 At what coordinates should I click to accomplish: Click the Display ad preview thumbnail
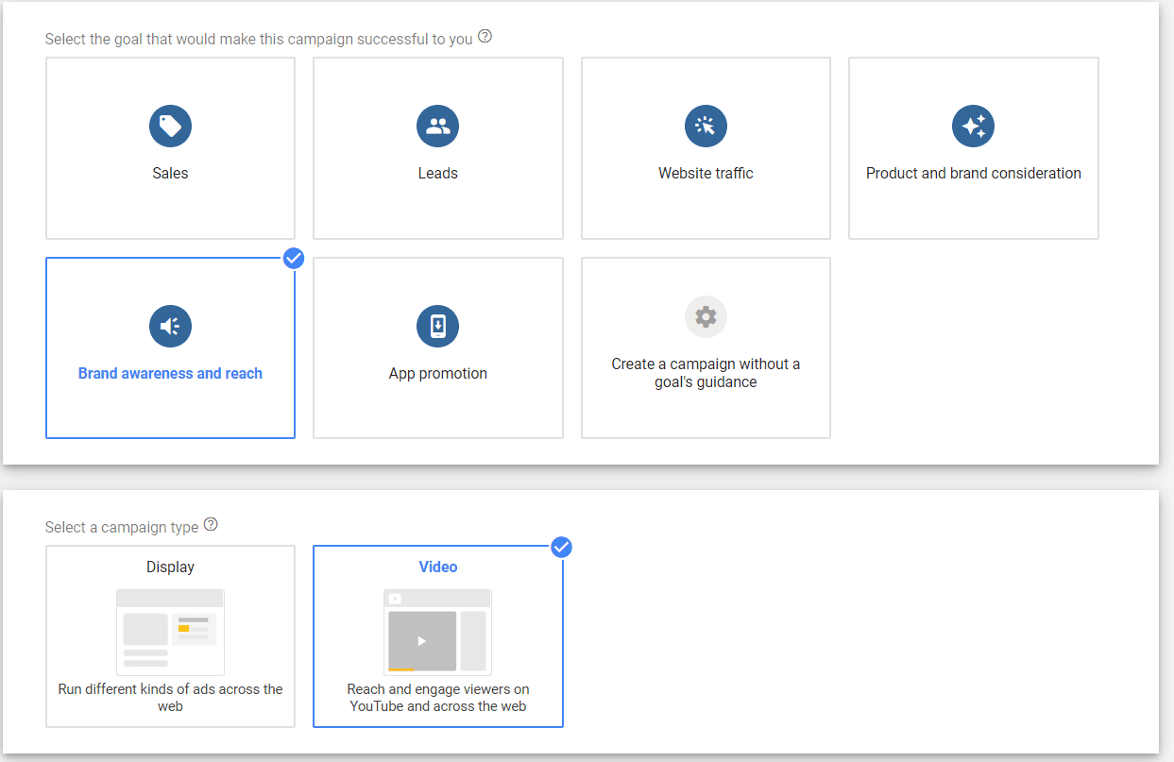[170, 631]
